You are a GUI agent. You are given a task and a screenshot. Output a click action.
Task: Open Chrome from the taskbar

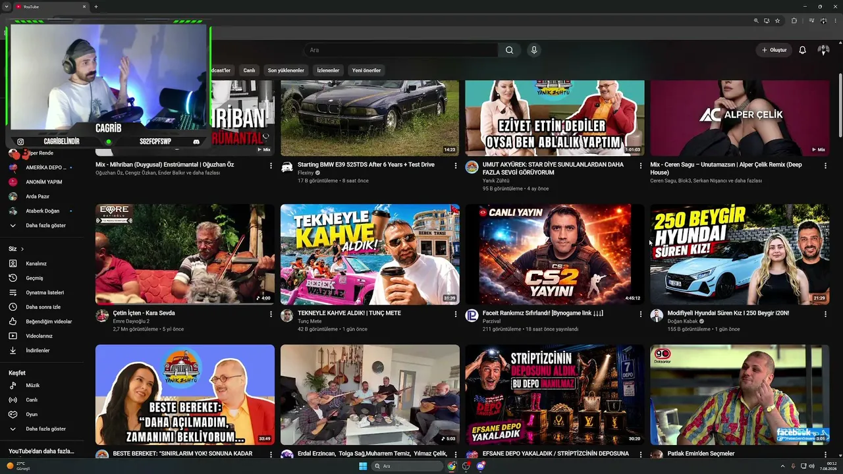point(451,466)
